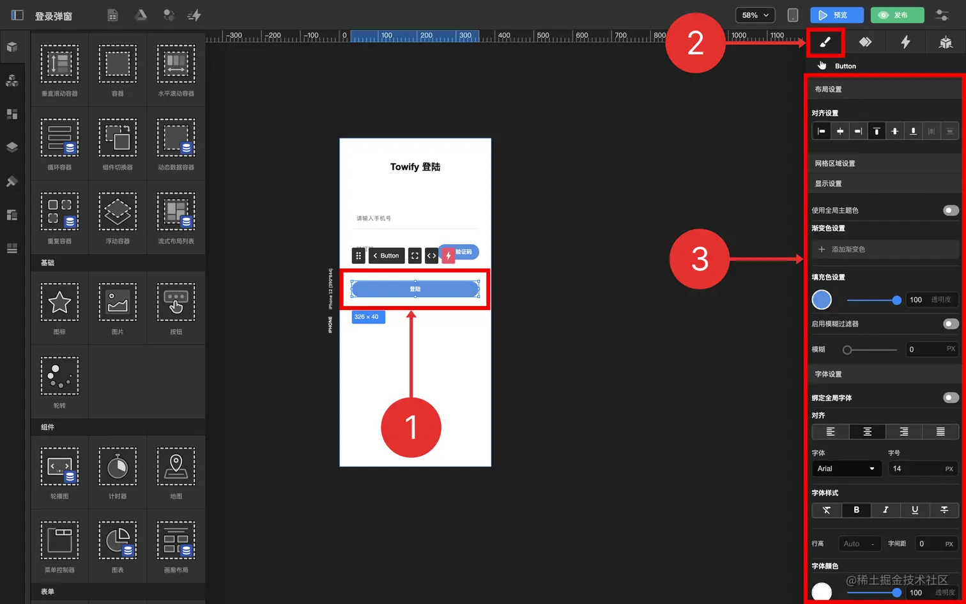Viewport: 966px width, 604px height.
Task: Click the 发布 publish button
Action: (x=897, y=15)
